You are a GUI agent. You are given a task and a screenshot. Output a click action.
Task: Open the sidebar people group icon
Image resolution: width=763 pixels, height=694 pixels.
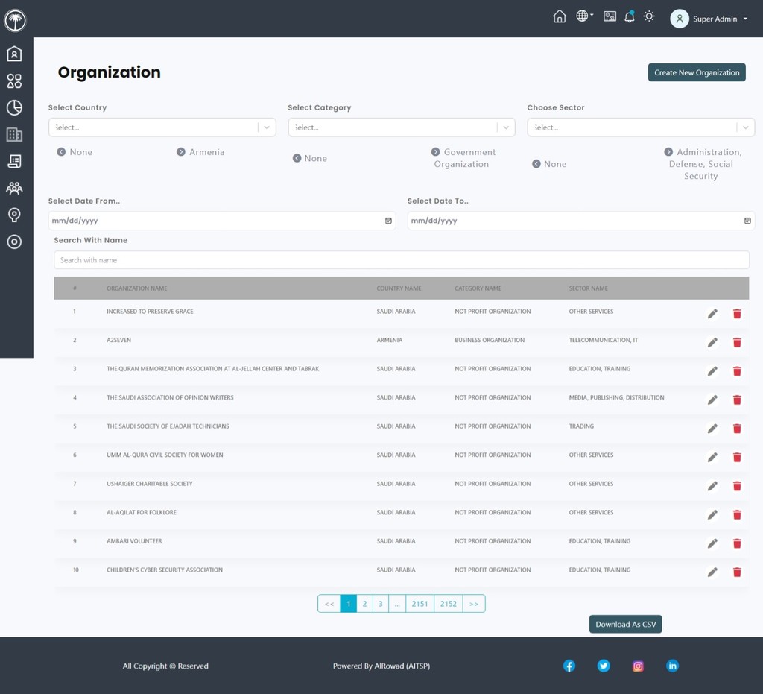click(14, 188)
